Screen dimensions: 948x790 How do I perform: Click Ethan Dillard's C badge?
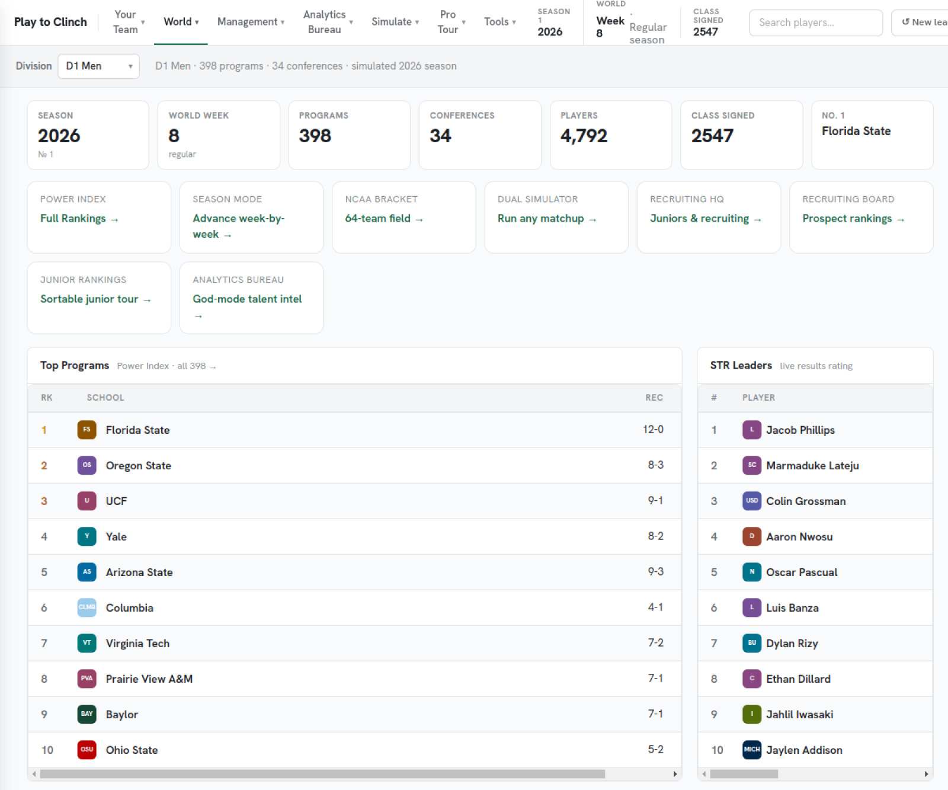coord(752,679)
